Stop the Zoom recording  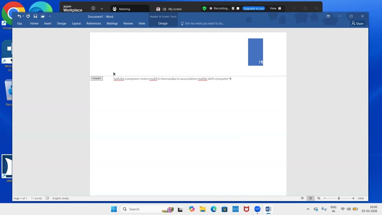(x=238, y=8)
